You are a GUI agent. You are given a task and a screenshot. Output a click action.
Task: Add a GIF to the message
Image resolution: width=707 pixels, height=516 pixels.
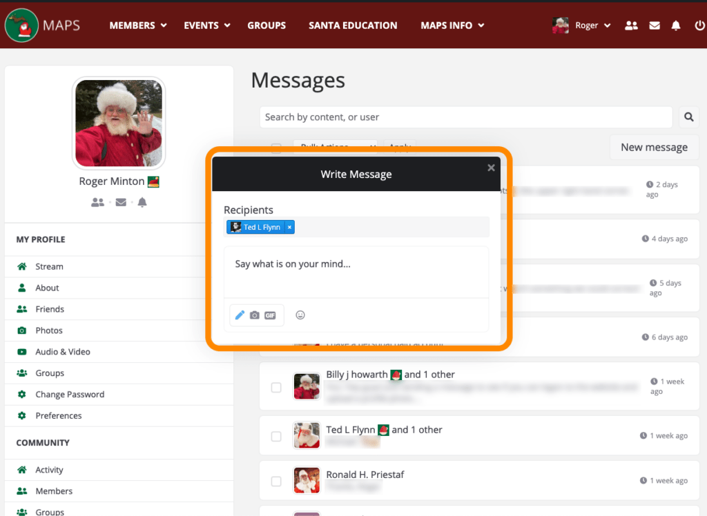point(270,315)
